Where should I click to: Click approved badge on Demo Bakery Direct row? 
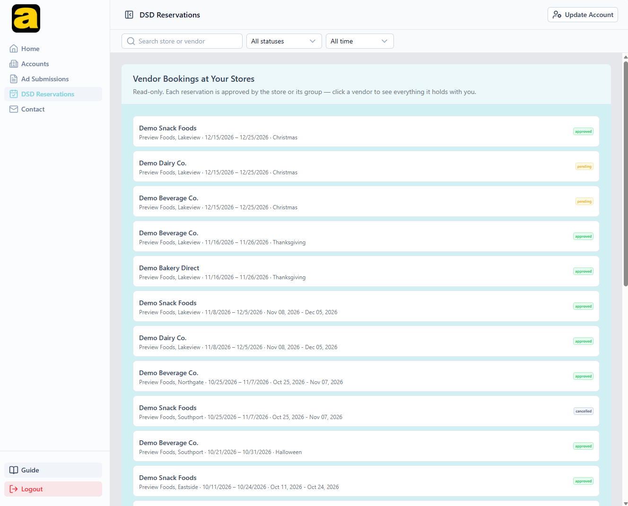583,271
